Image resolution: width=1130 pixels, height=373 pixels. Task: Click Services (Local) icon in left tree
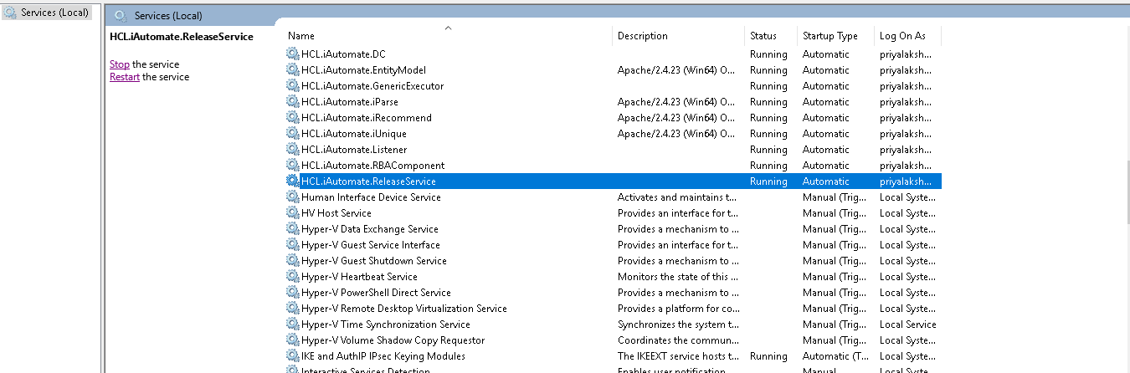pos(11,13)
